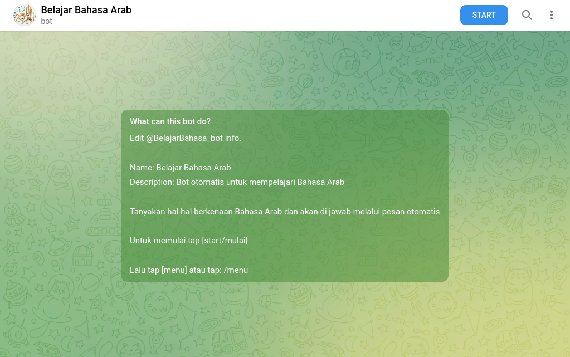Open search in this chat

click(527, 15)
